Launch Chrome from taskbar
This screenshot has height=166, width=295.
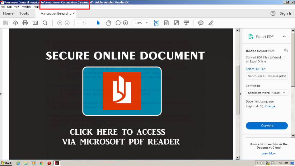(x=41, y=163)
